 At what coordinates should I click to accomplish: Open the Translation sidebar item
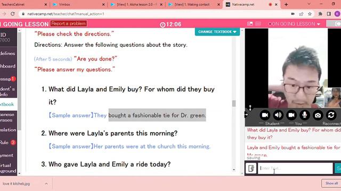[x=8, y=129]
